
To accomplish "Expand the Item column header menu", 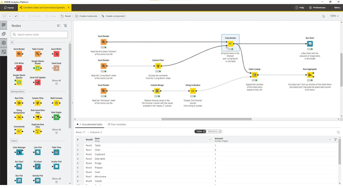I will [210, 140].
